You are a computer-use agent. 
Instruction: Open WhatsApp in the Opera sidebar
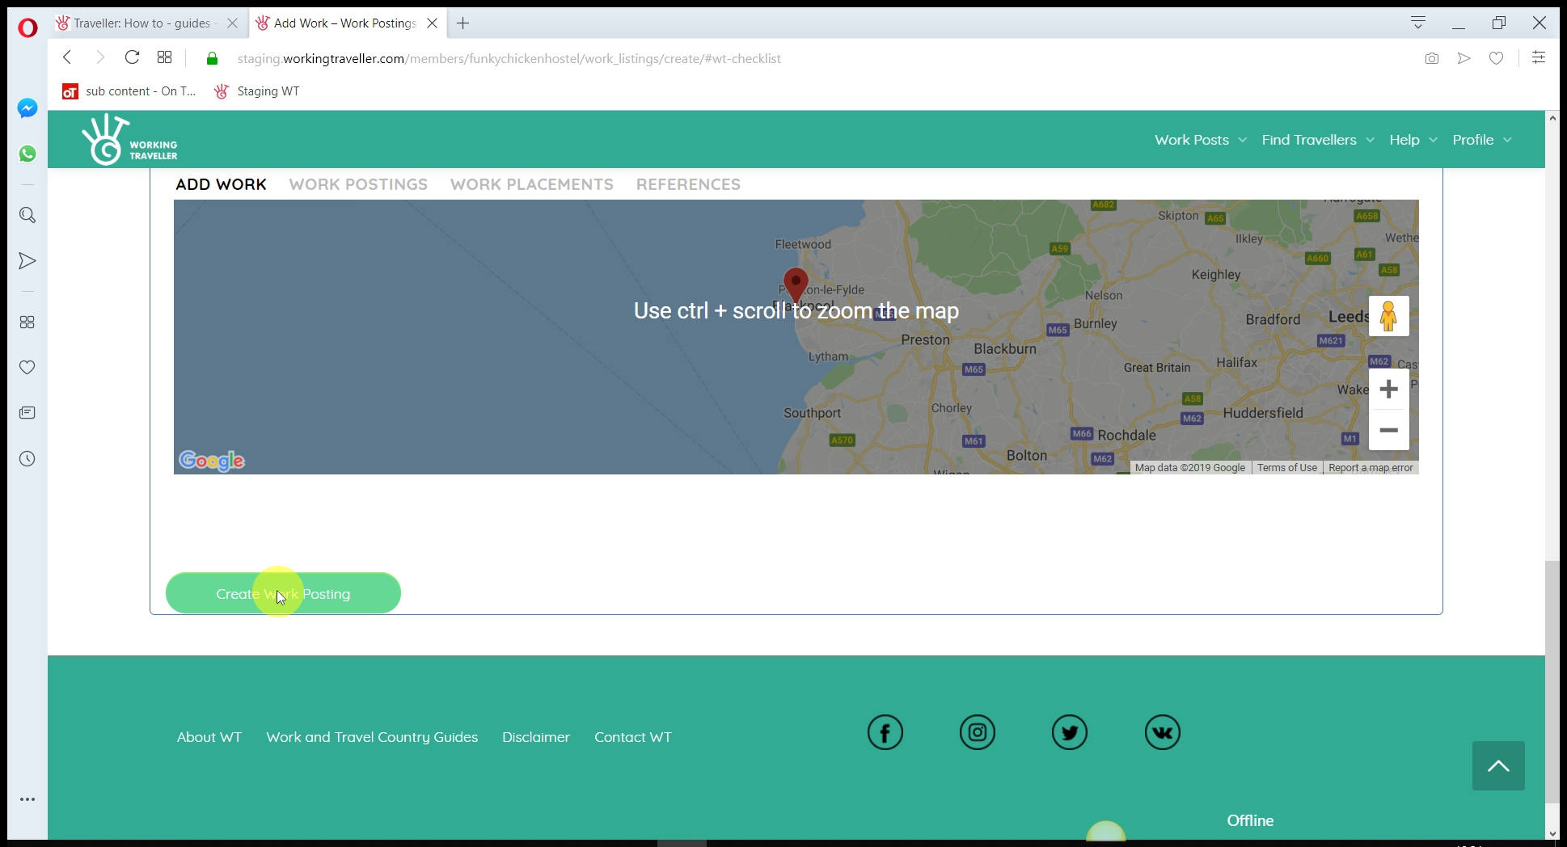point(27,154)
